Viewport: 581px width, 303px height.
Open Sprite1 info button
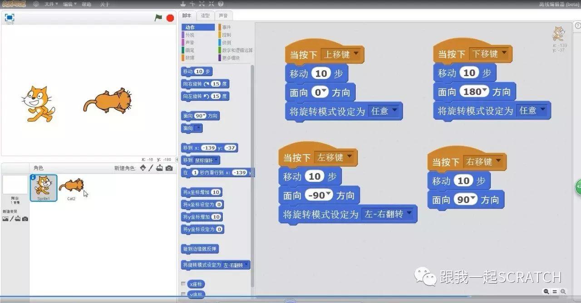click(33, 177)
